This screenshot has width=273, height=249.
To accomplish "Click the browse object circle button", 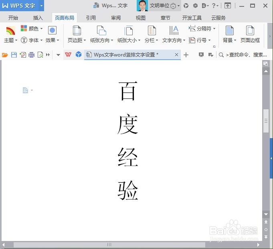I will (266, 229).
